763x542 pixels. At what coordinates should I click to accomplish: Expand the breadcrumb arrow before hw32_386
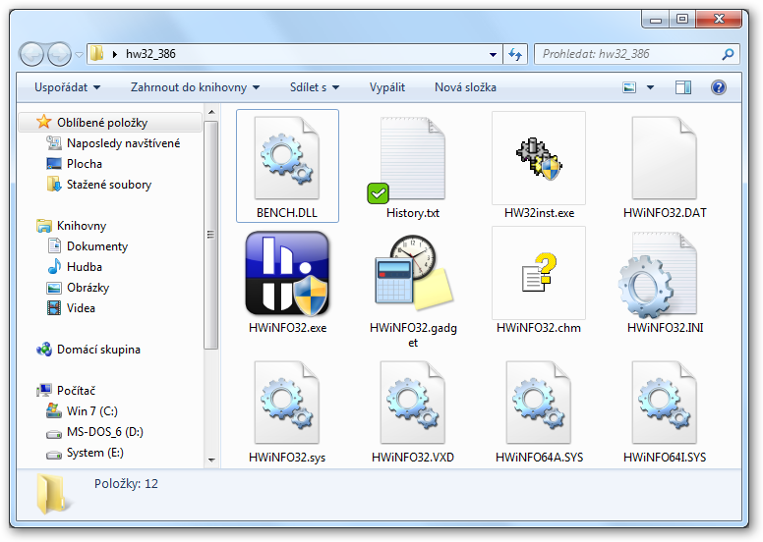[115, 54]
